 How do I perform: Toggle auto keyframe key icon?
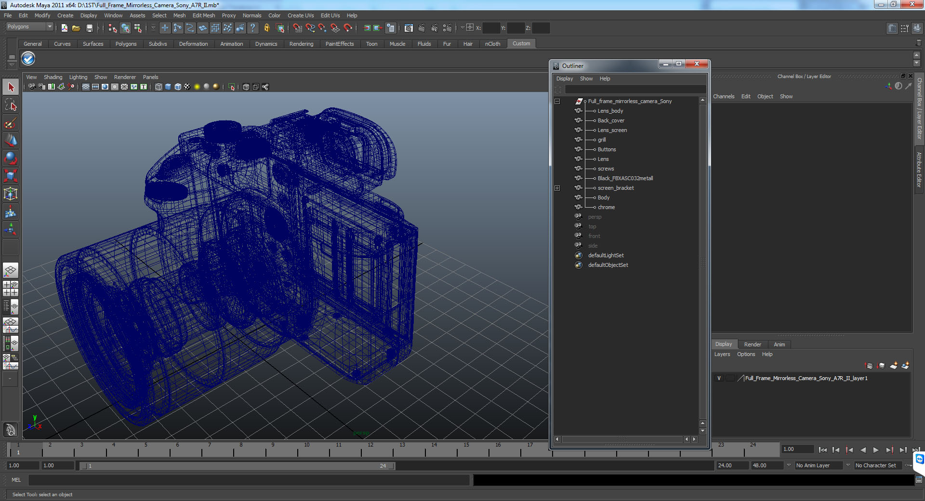[910, 465]
